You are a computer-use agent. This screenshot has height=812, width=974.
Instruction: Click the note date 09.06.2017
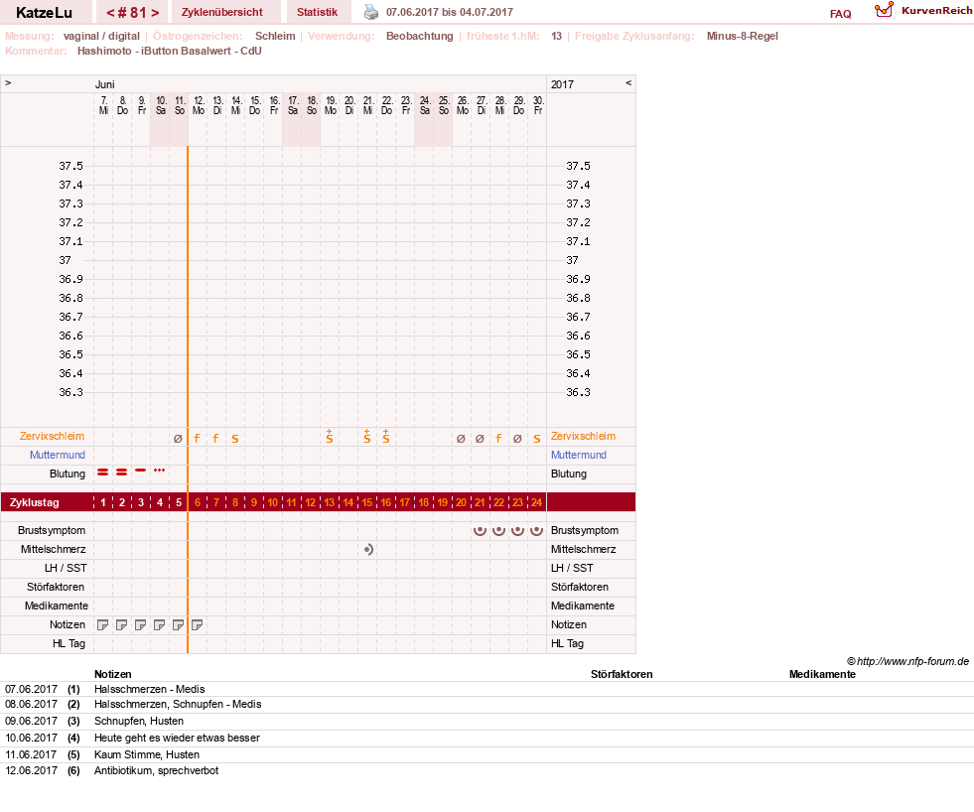click(31, 722)
